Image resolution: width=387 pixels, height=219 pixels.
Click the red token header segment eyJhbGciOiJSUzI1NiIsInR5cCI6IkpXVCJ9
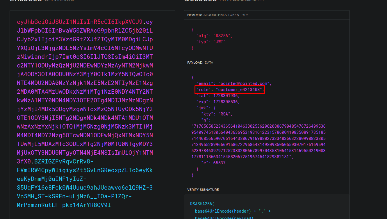80,22
